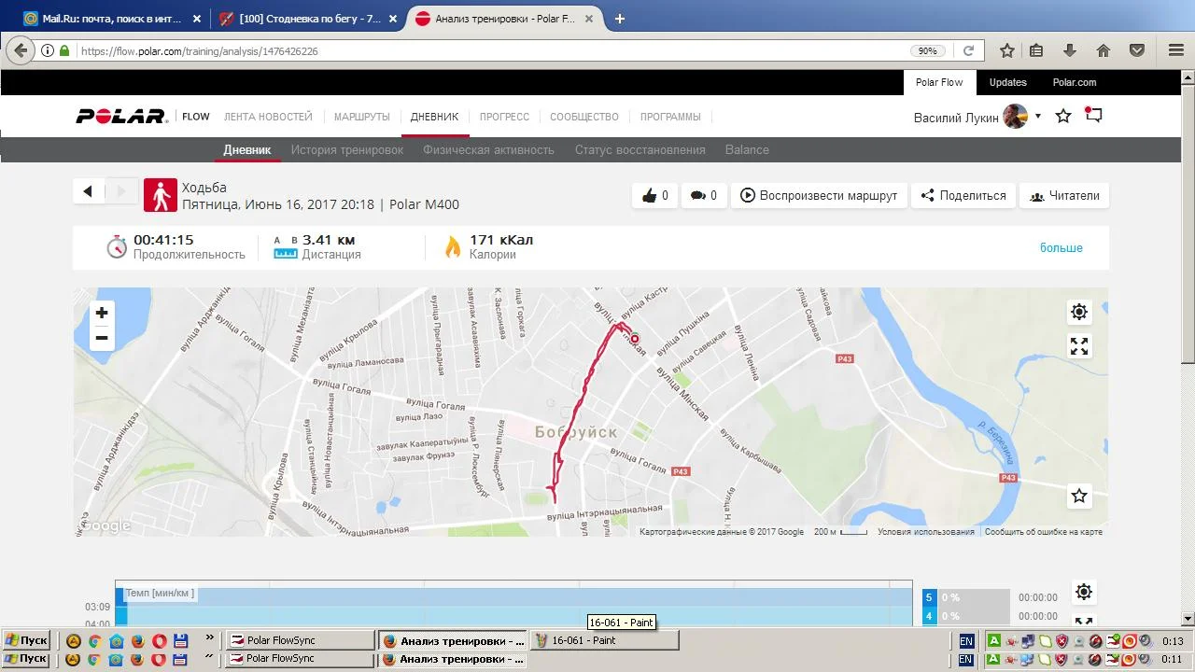Open the Firefox downloads arrow
Screen dimensions: 1195x672
click(x=1070, y=50)
